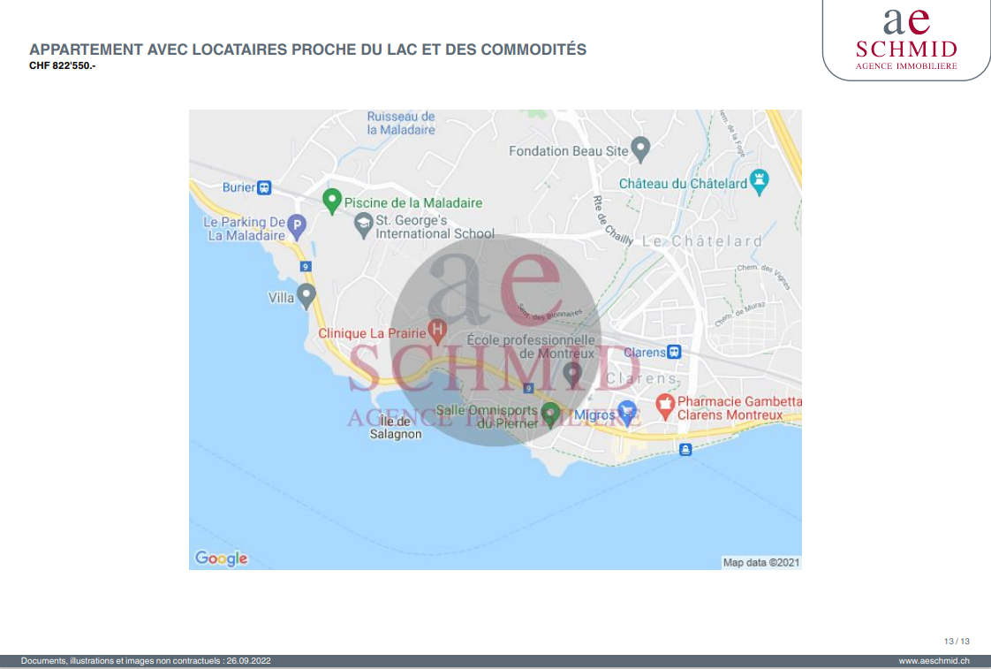The height and width of the screenshot is (669, 991).
Task: Click the Clarens train station icon
Action: pos(674,352)
